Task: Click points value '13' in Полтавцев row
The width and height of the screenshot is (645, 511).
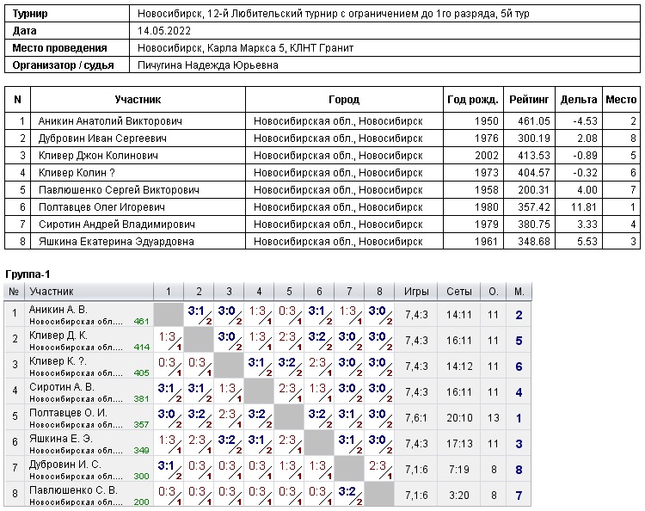Action: [494, 418]
